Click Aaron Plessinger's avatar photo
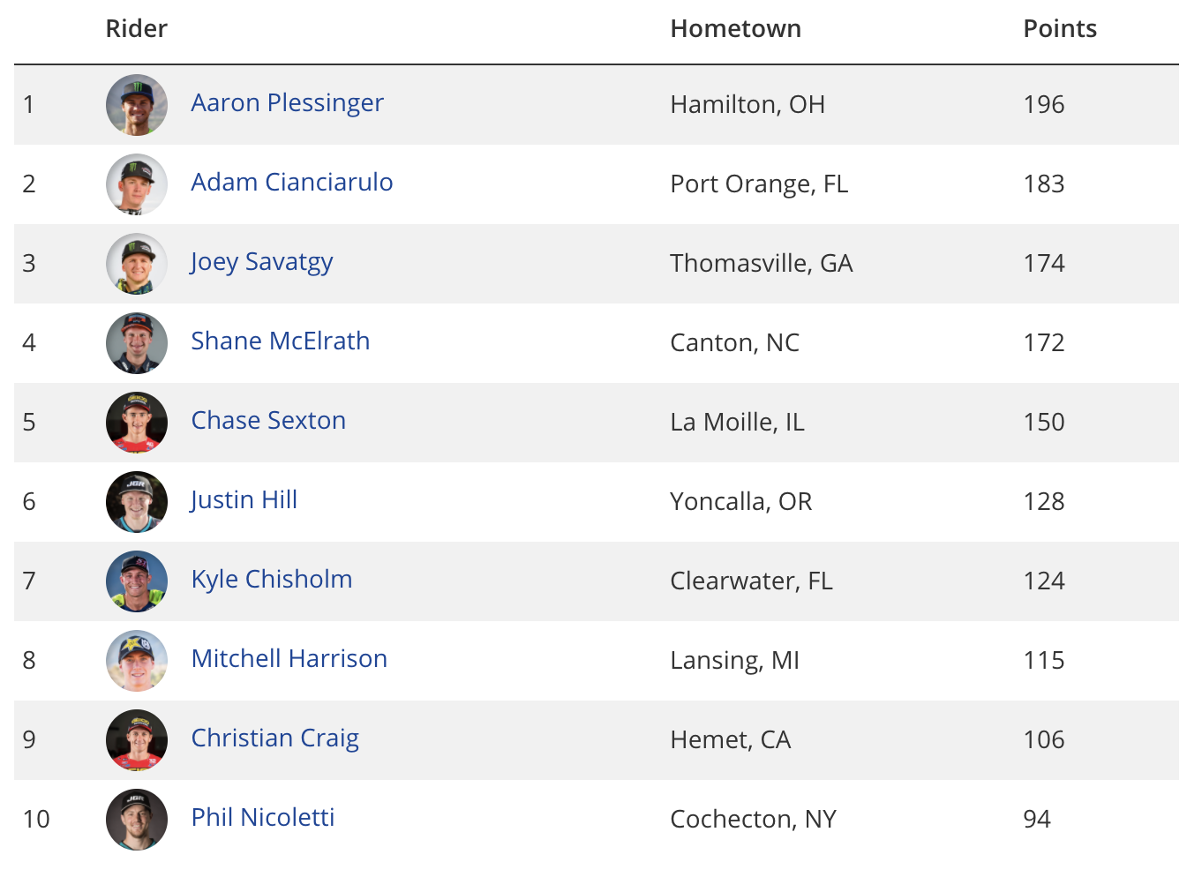Screen dimensions: 1202x877 click(137, 105)
